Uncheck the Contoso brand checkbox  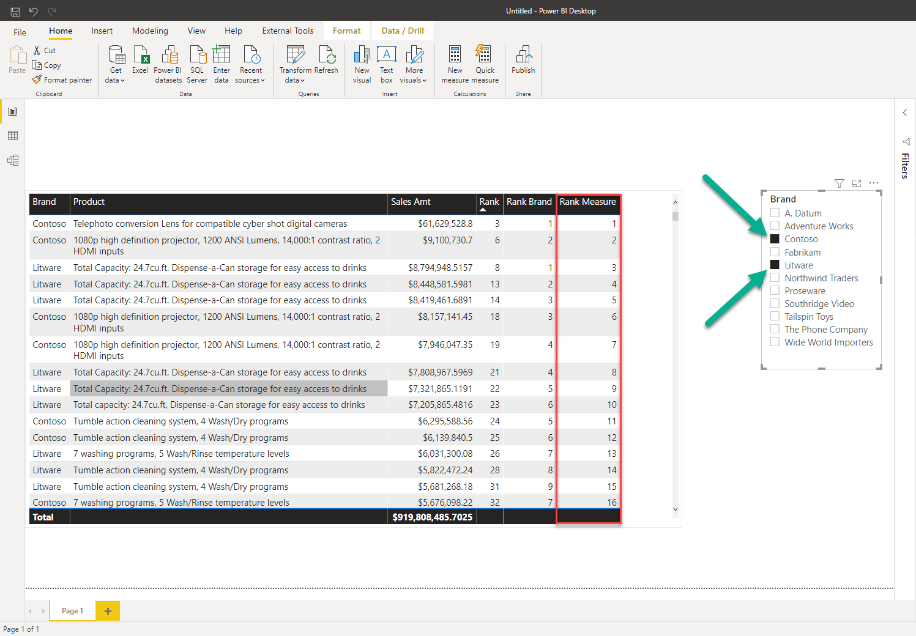(x=775, y=239)
